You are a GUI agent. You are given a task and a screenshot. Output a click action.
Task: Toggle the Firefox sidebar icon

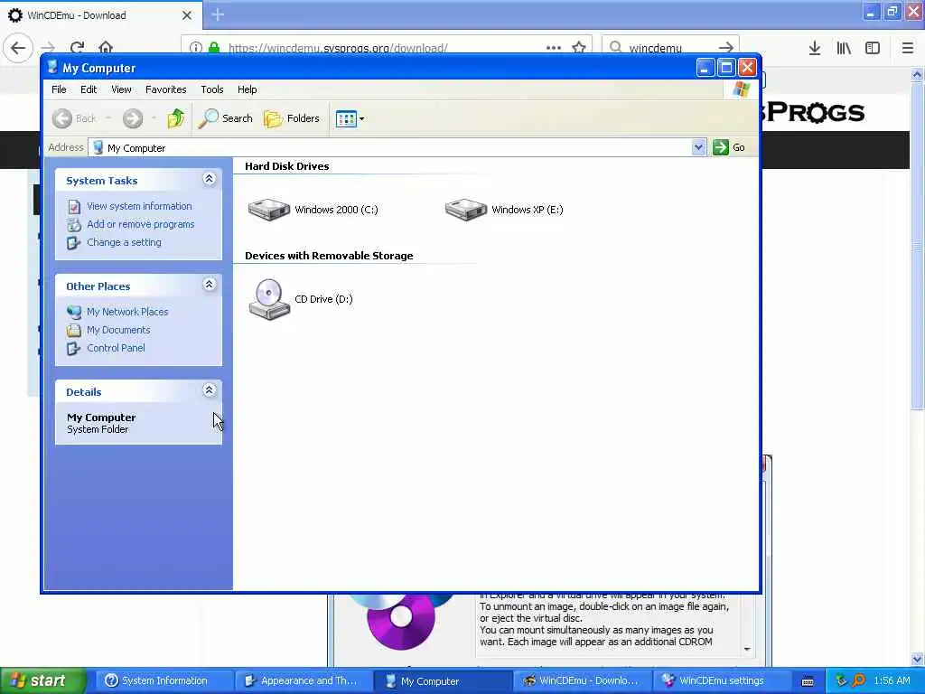coord(873,48)
